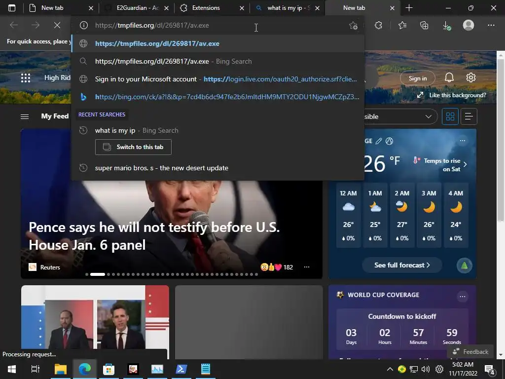Open Windows Start menu

pyautogui.click(x=12, y=369)
